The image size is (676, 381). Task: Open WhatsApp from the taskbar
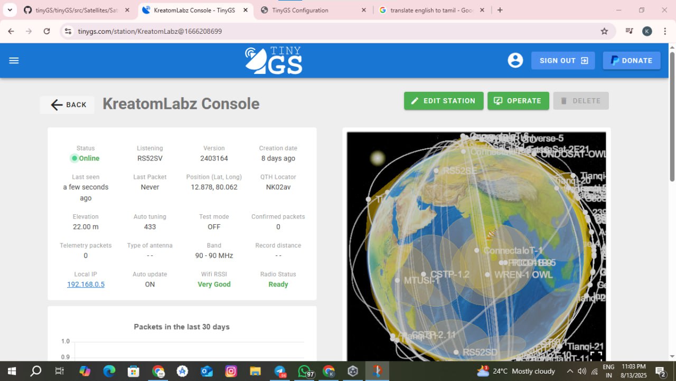coord(305,371)
